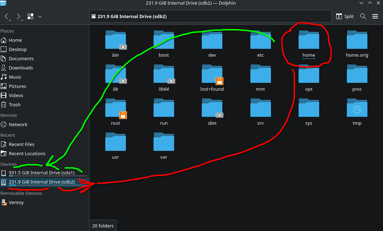Maximize the Dolphin window

[370, 3]
